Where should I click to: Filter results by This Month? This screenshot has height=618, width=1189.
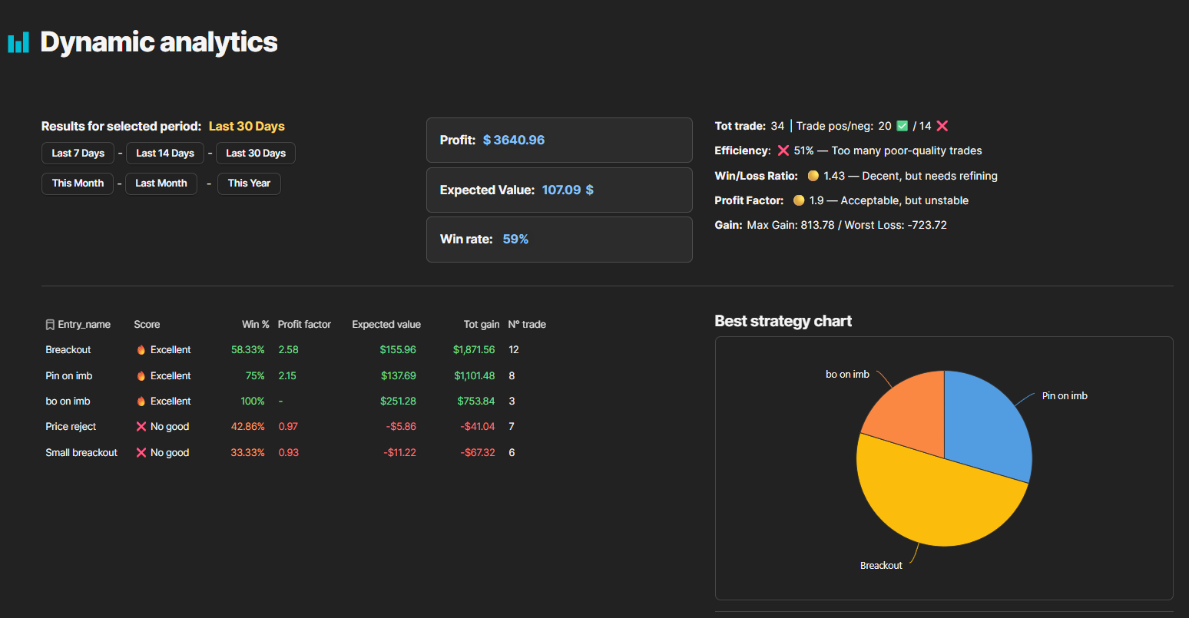pyautogui.click(x=78, y=183)
